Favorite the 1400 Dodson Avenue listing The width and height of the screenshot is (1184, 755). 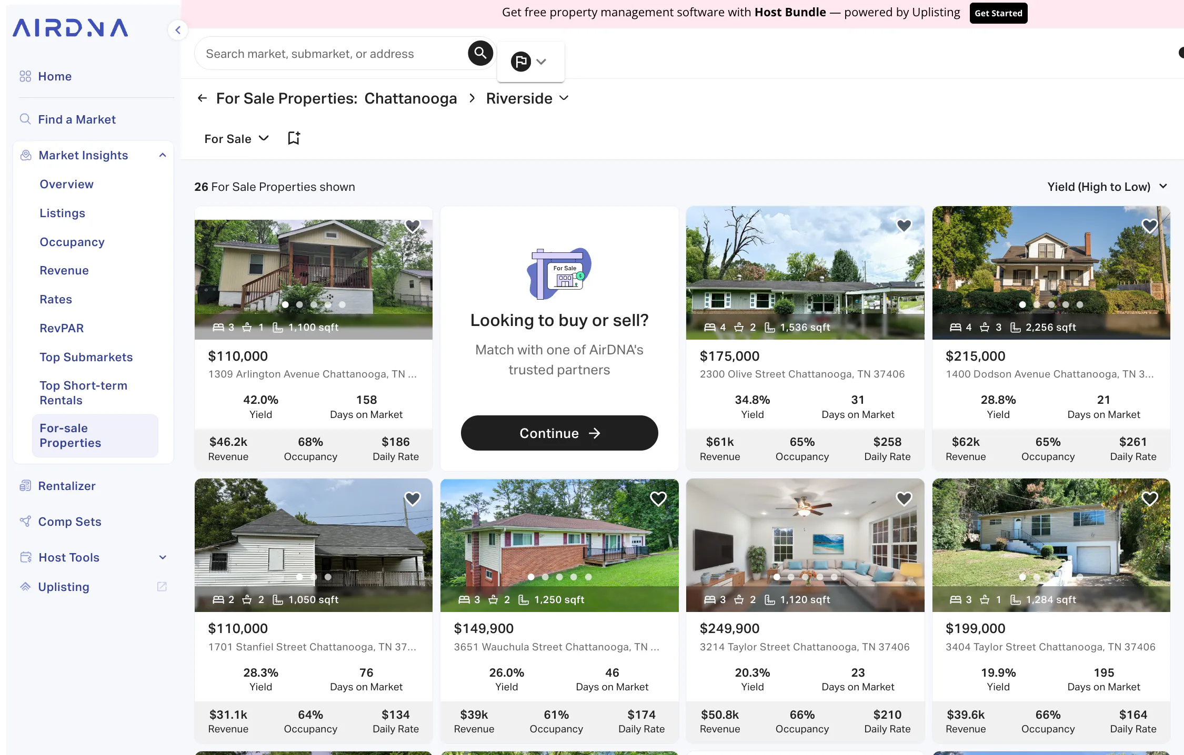pyautogui.click(x=1150, y=226)
